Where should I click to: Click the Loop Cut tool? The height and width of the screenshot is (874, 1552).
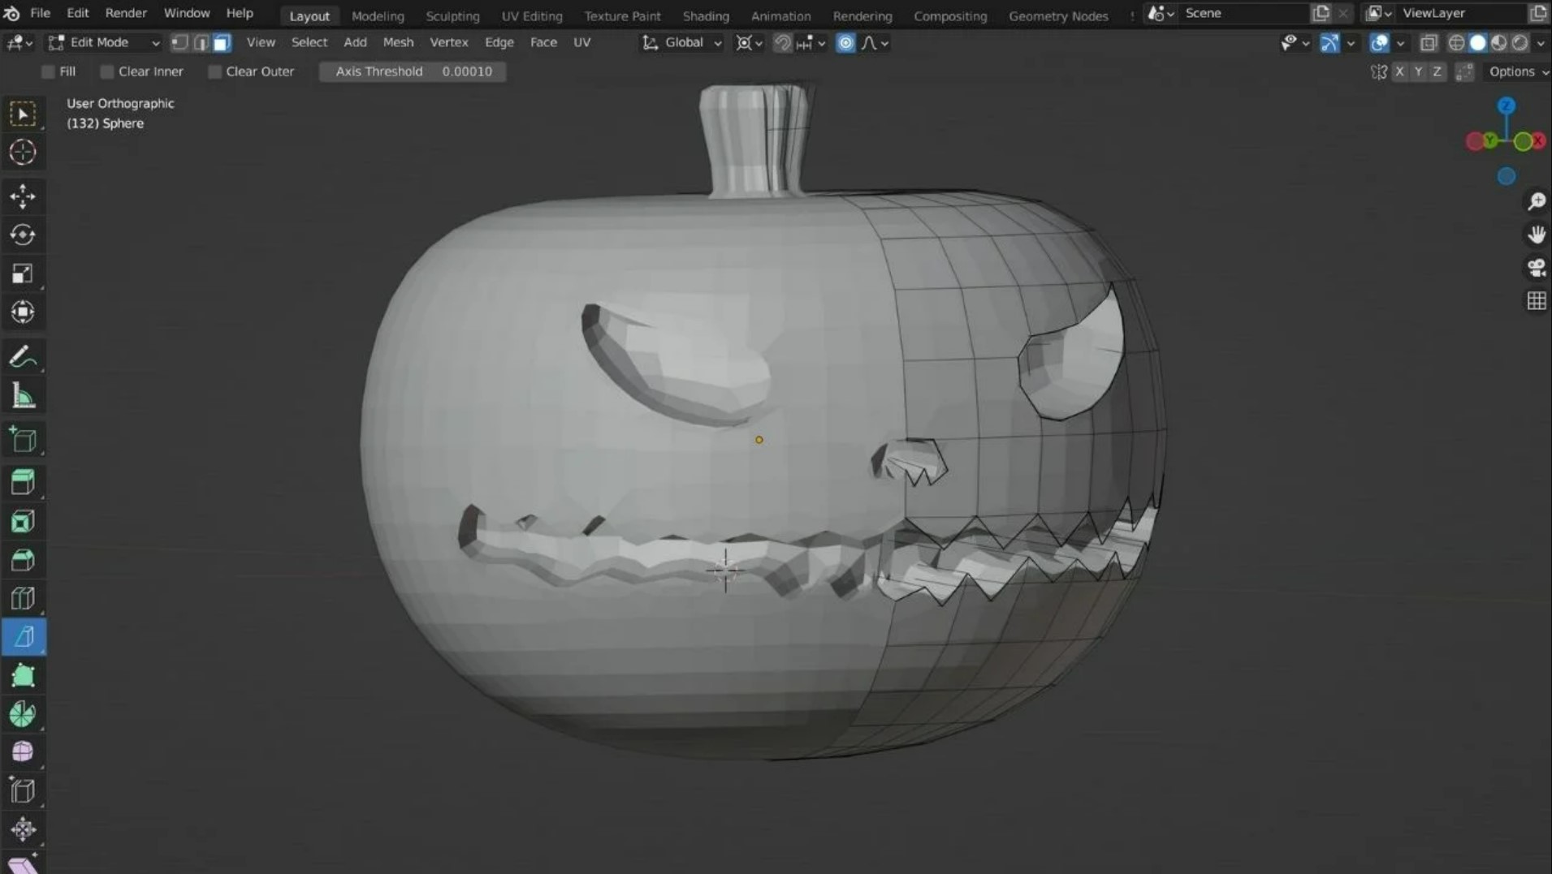click(x=23, y=599)
